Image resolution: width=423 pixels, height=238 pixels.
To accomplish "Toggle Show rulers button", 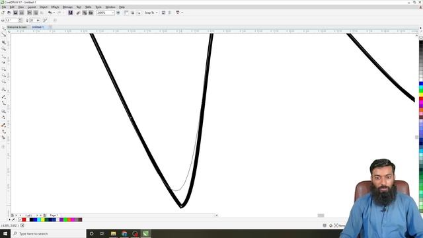I will click(126, 13).
